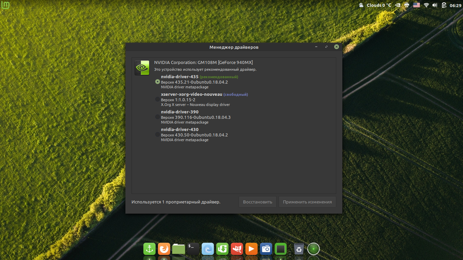The image size is (463, 260).
Task: Click the рекомендованный label
Action: 219,77
